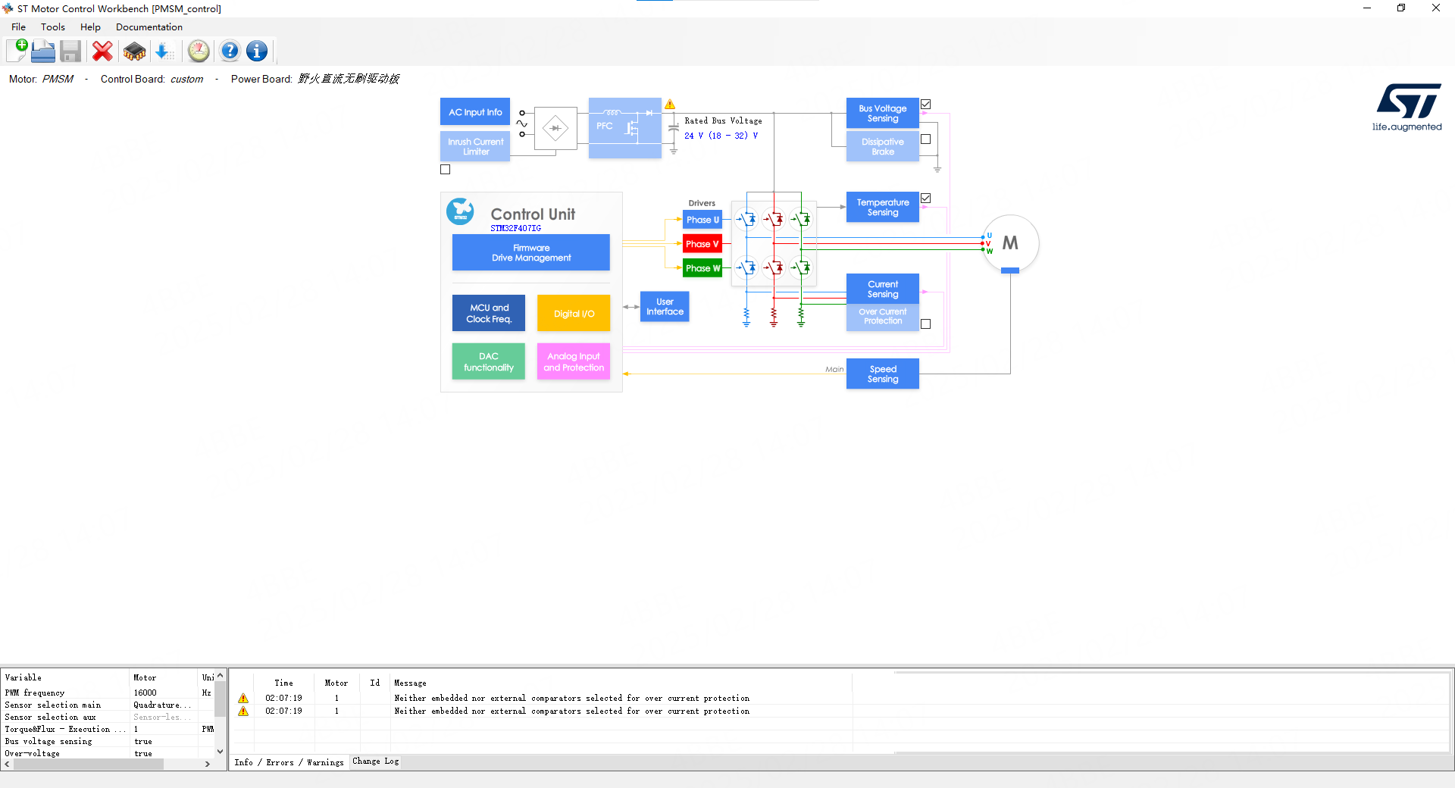1455x788 pixels.
Task: Open the Help menu
Action: point(90,27)
